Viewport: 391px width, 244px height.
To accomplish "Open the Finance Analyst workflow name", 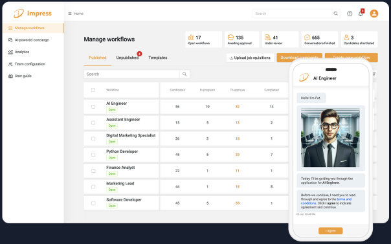I will 120,168.
